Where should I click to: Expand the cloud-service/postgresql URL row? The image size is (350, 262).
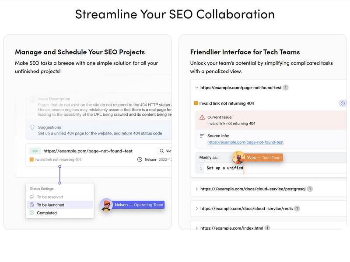[196, 189]
